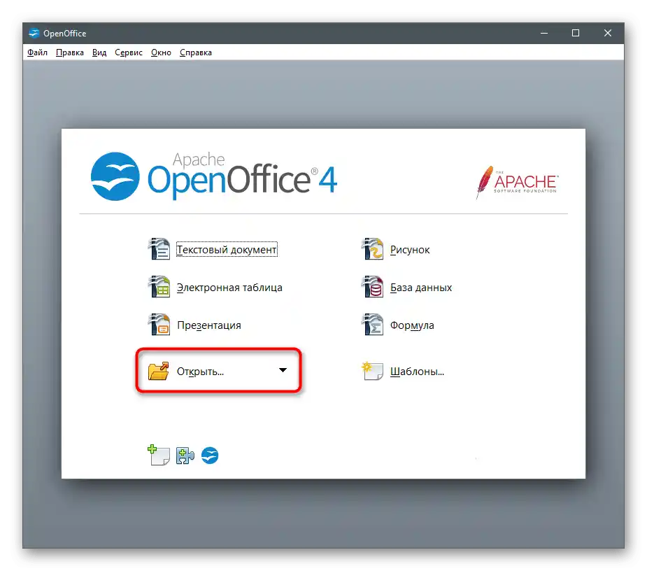Open the Окно menu
Viewport: 647px width, 571px height.
161,52
